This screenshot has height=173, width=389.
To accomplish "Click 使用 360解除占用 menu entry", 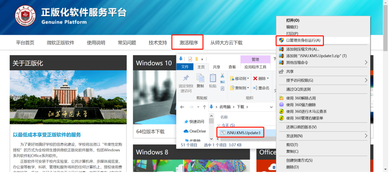I will (x=301, y=98).
